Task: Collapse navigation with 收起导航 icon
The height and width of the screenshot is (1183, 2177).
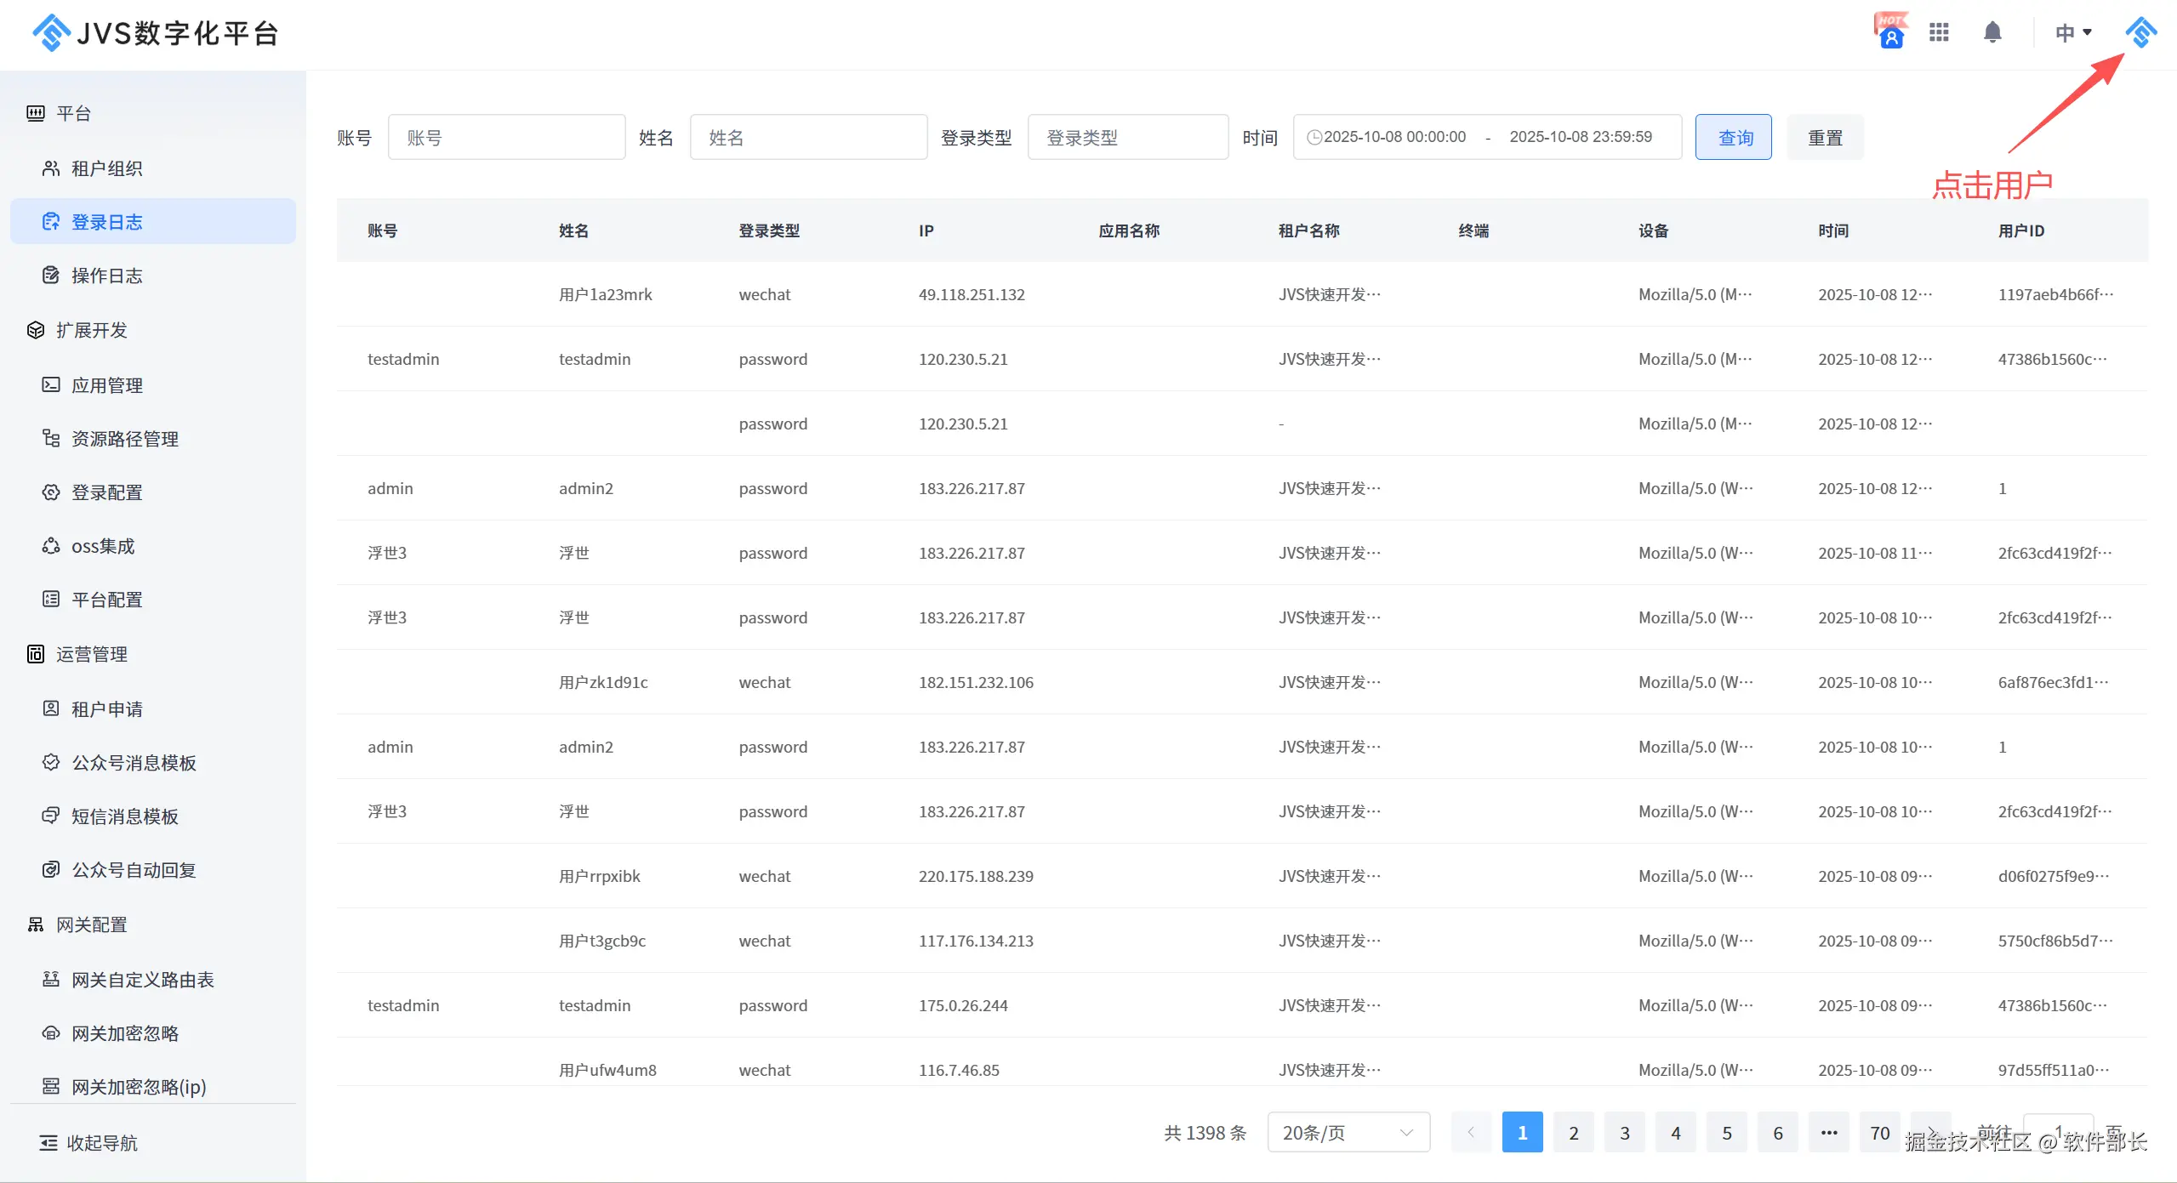Action: pos(48,1142)
